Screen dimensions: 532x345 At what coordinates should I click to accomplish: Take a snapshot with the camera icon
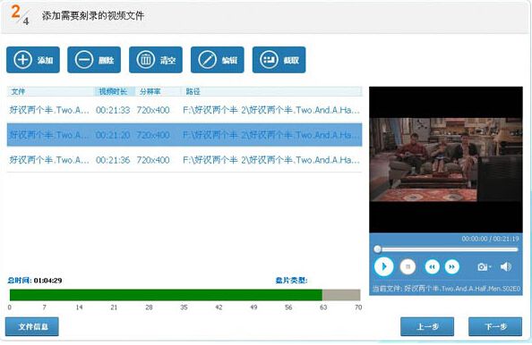click(x=482, y=267)
